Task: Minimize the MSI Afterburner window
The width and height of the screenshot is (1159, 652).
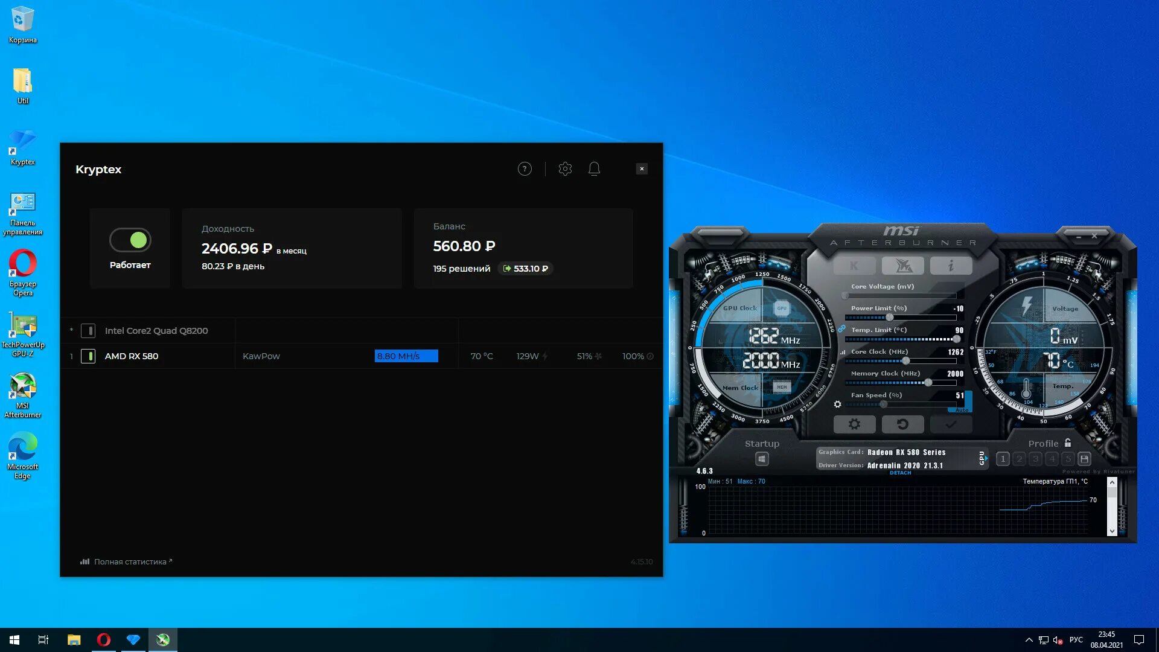Action: click(x=1078, y=237)
